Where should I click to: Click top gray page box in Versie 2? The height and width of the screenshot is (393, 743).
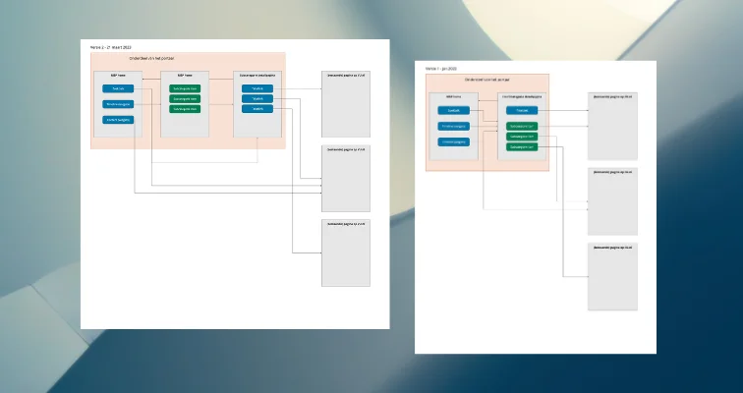[346, 104]
